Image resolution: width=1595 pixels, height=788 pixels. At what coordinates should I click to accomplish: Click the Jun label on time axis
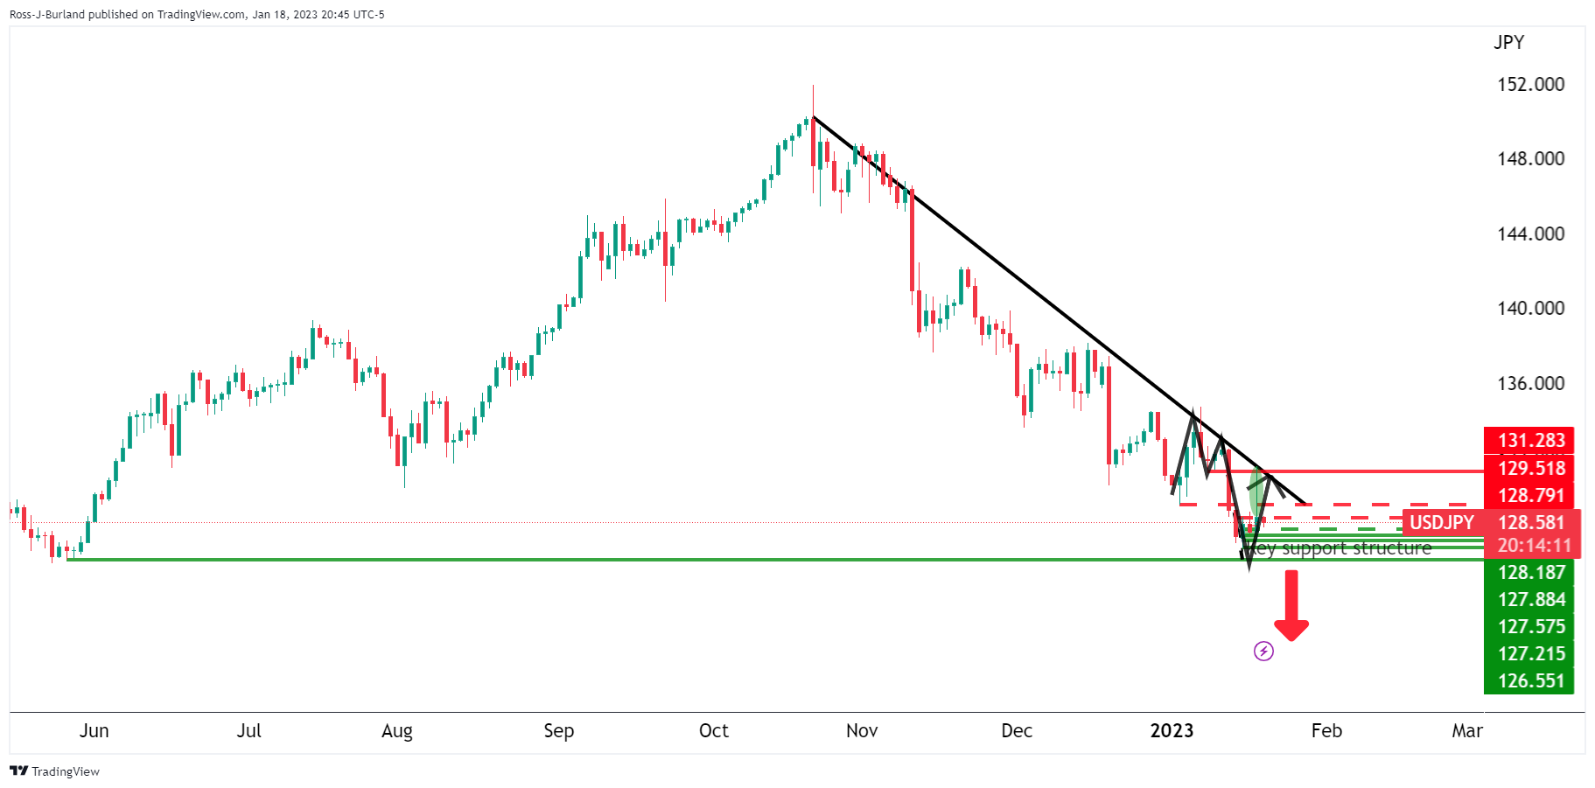pos(94,730)
